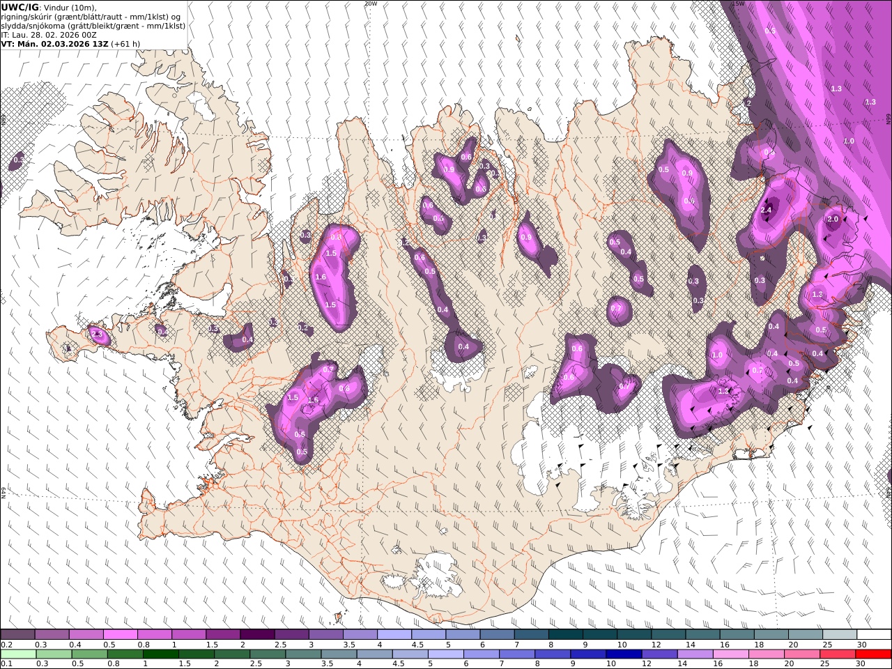The width and height of the screenshot is (892, 669).
Task: Click the '3.5' tick label in snow legend
Action: point(349,645)
